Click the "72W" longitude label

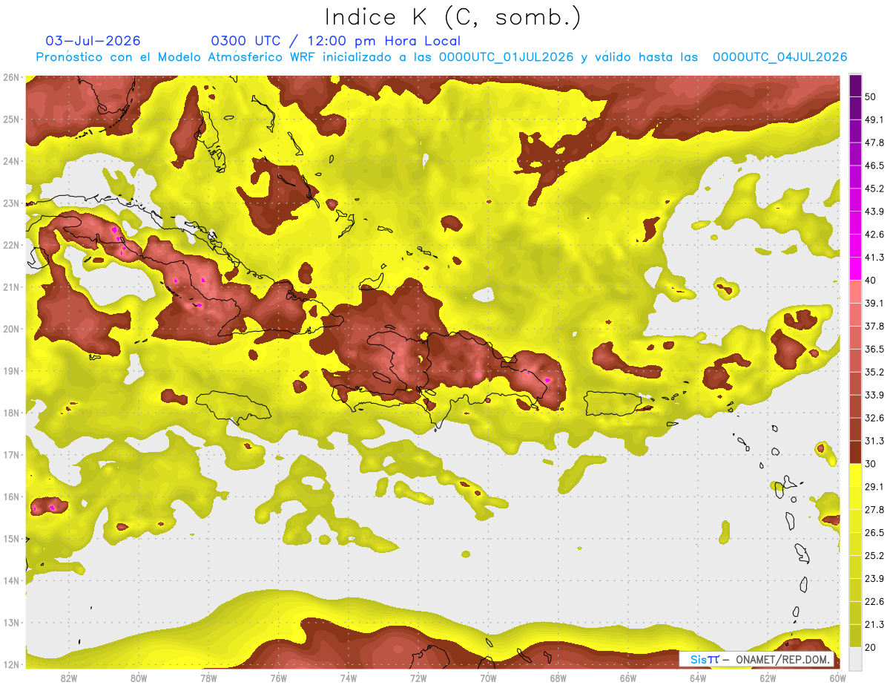coord(418,678)
